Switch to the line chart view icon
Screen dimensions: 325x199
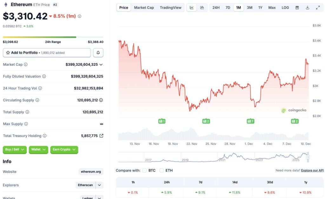point(192,7)
